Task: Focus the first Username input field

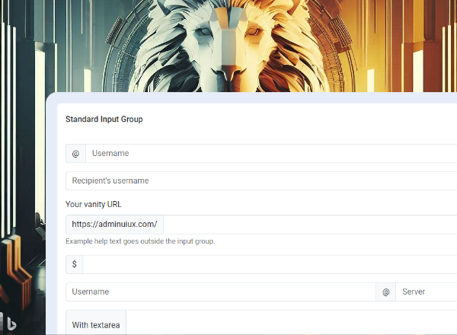Action: (x=267, y=154)
